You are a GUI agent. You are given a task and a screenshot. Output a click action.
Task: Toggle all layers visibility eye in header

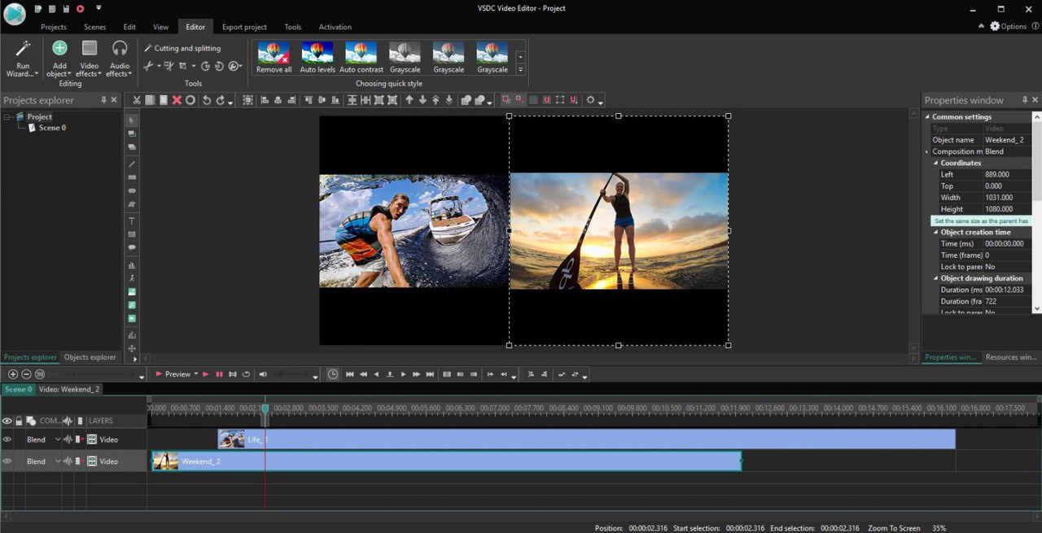click(7, 421)
